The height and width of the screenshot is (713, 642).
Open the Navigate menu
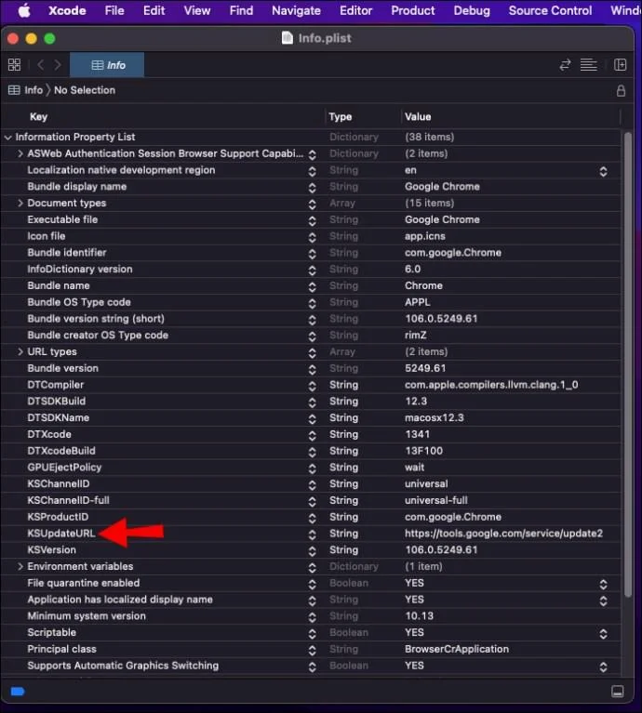pos(296,10)
